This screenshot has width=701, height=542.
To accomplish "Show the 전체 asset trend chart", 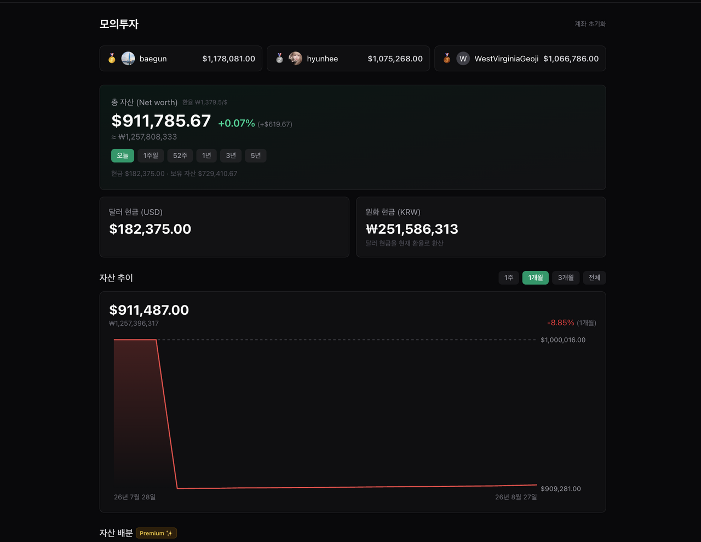I will (x=594, y=278).
